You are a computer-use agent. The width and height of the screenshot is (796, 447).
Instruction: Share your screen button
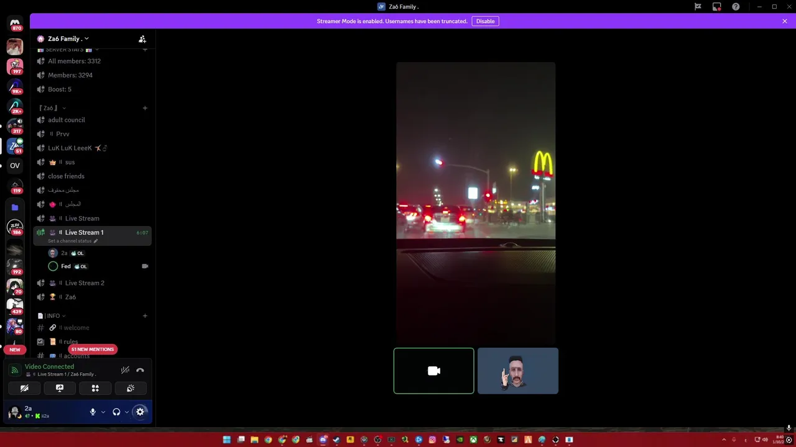(60, 388)
